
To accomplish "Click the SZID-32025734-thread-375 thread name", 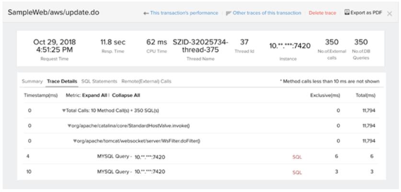I will click(200, 45).
